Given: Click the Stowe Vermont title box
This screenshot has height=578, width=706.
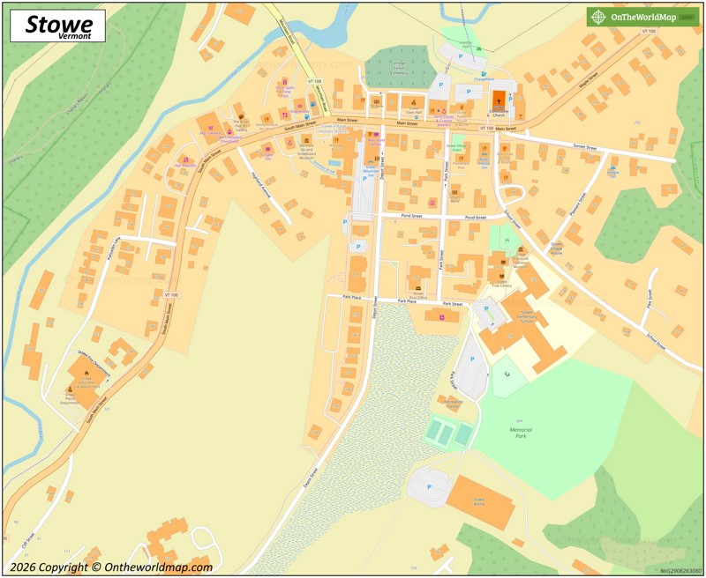Looking at the screenshot, I should 57,26.
